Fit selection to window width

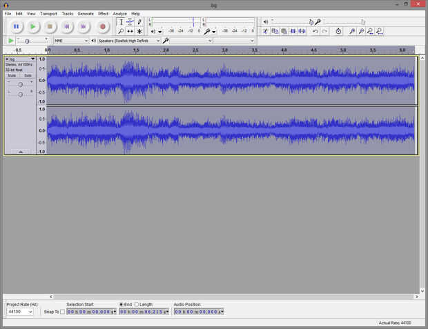(370, 31)
